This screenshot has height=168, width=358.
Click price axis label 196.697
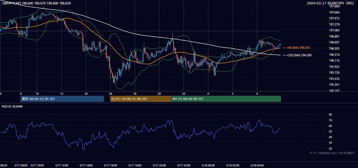[334, 42]
